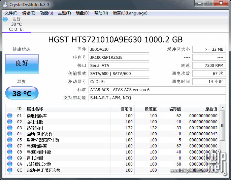This screenshot has width=231, height=180.
Task: Minimize the CrystalDiskInfo window
Action: [x=199, y=3]
